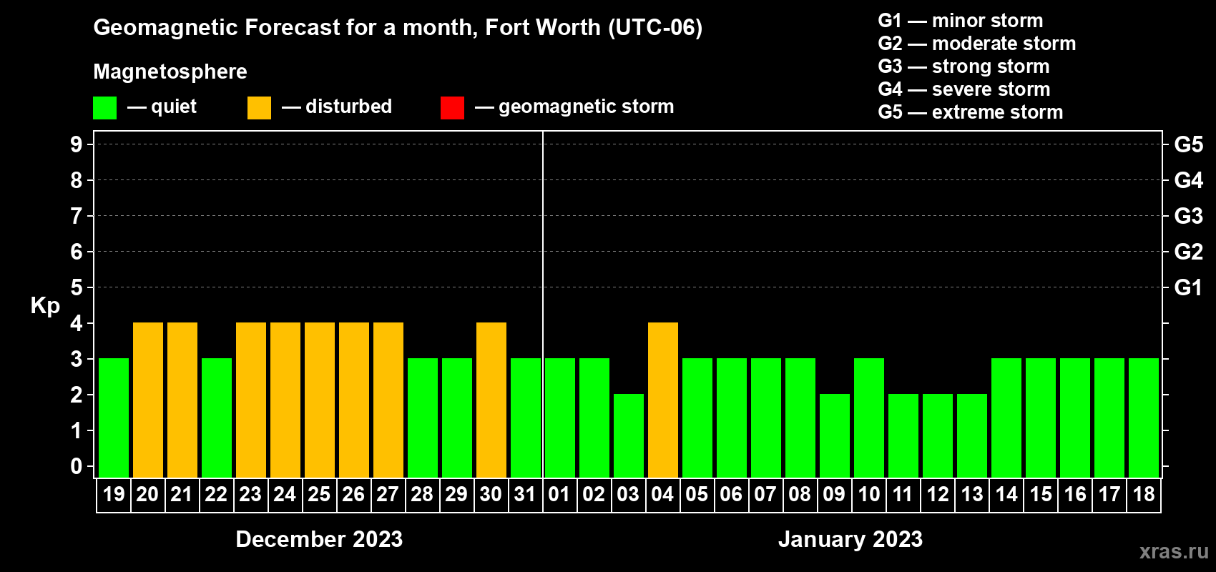The image size is (1216, 572).
Task: Click the 'December 2023' month label
Action: [319, 539]
